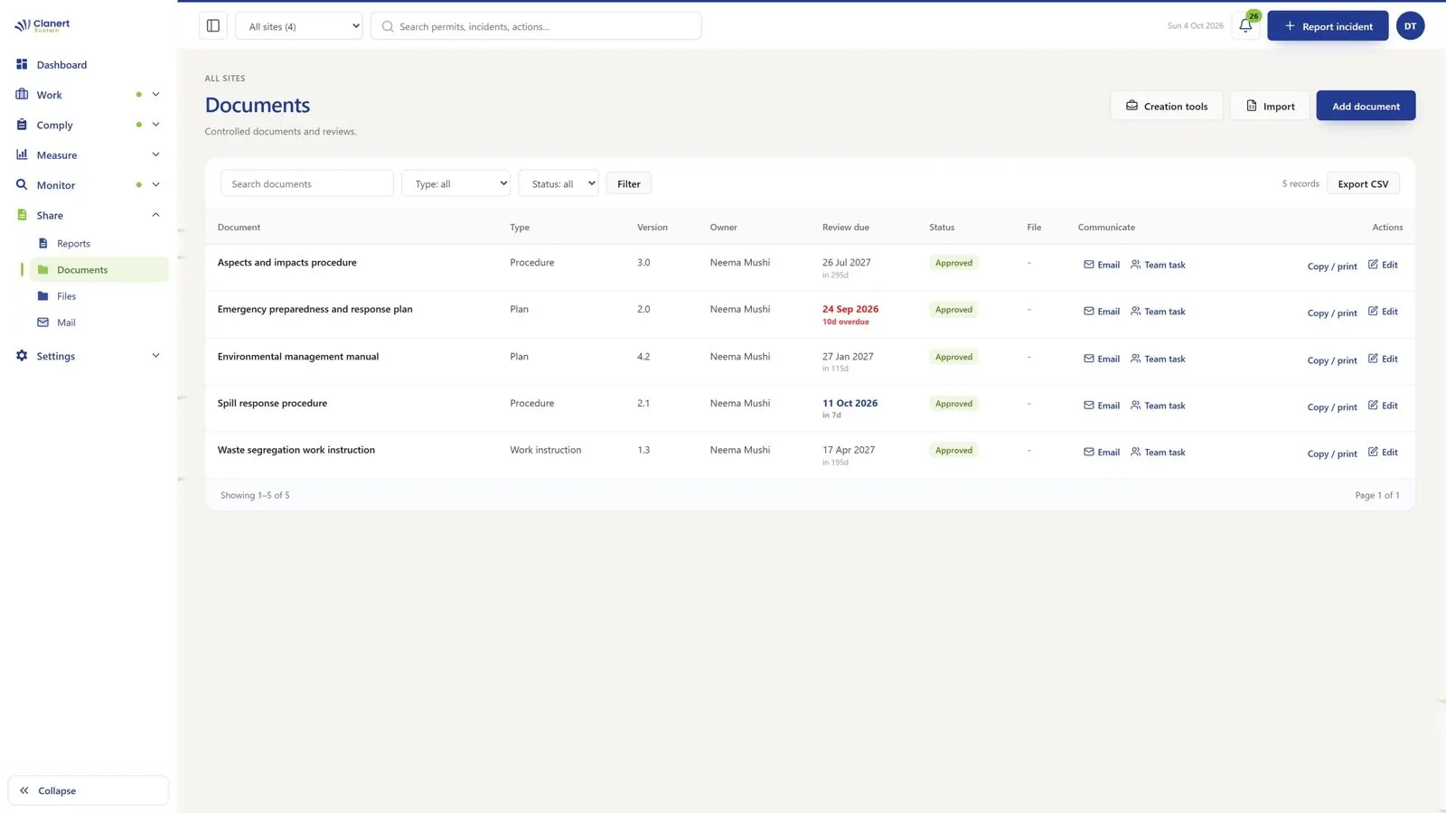1446x813 pixels.
Task: Export the records as CSV
Action: (1363, 183)
